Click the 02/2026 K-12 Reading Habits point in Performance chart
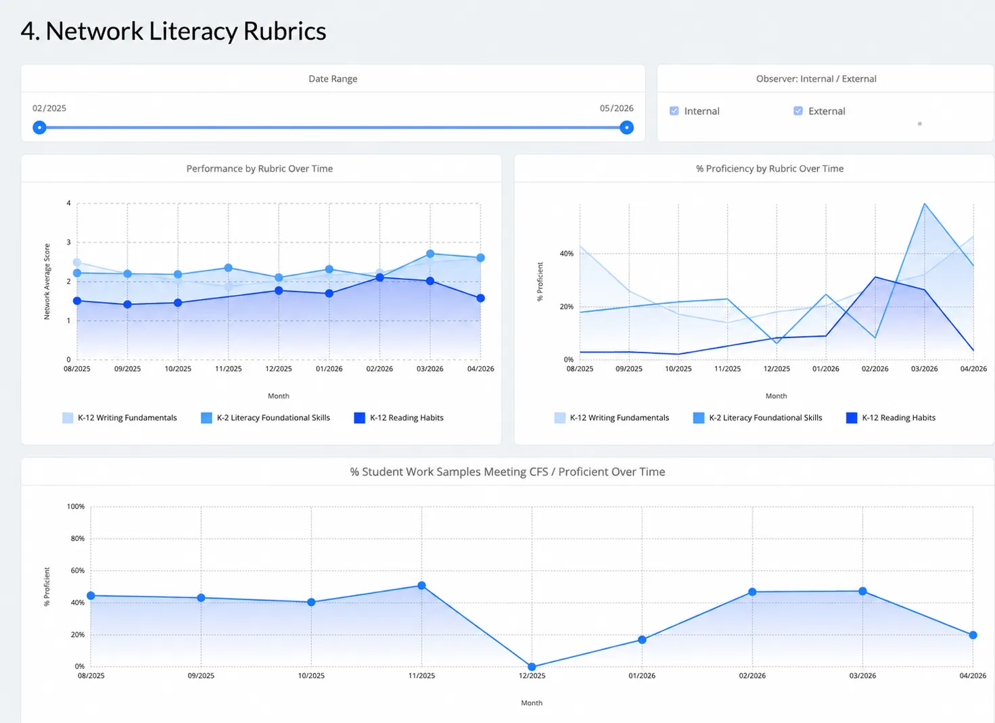 pyautogui.click(x=379, y=277)
